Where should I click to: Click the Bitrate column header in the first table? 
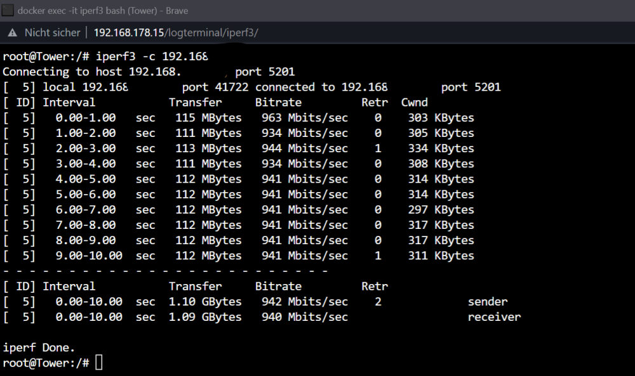pyautogui.click(x=278, y=103)
